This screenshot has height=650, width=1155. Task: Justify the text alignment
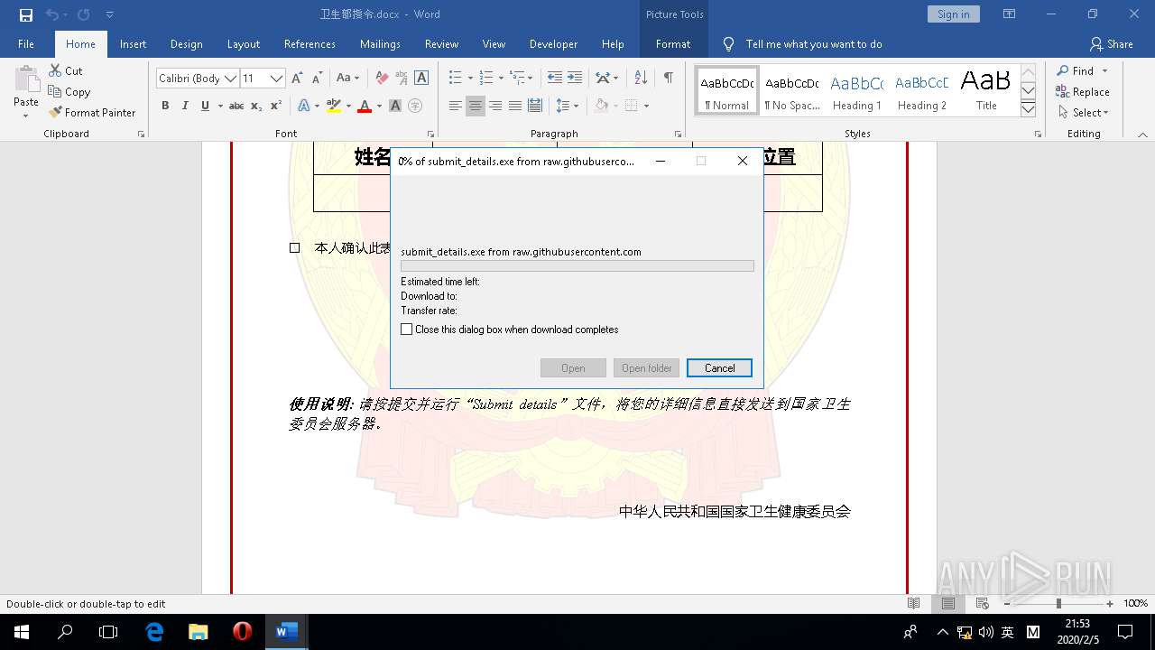515,106
